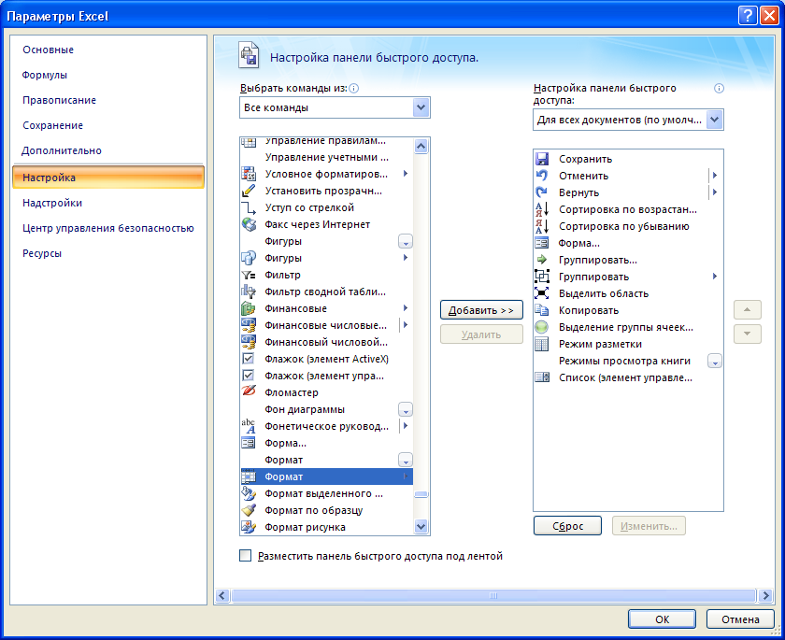785x640 pixels.
Task: Click the green Выделение группы ячеек icon
Action: pos(542,327)
